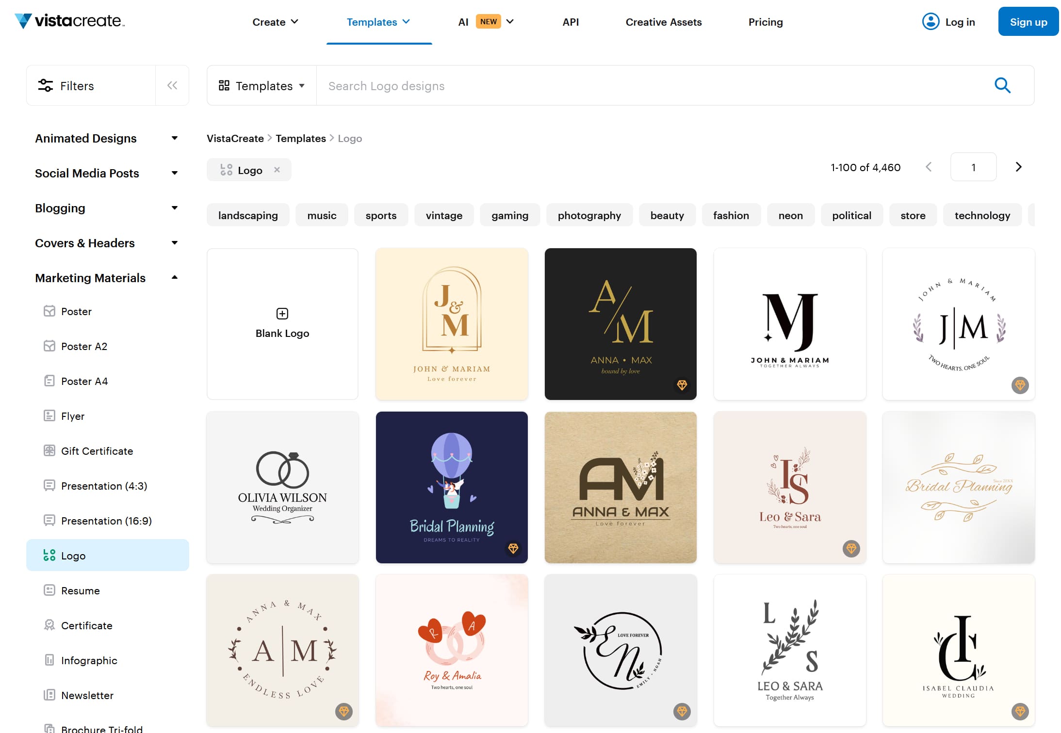Go to next page using the right arrow
This screenshot has width=1061, height=733.
pyautogui.click(x=1018, y=167)
